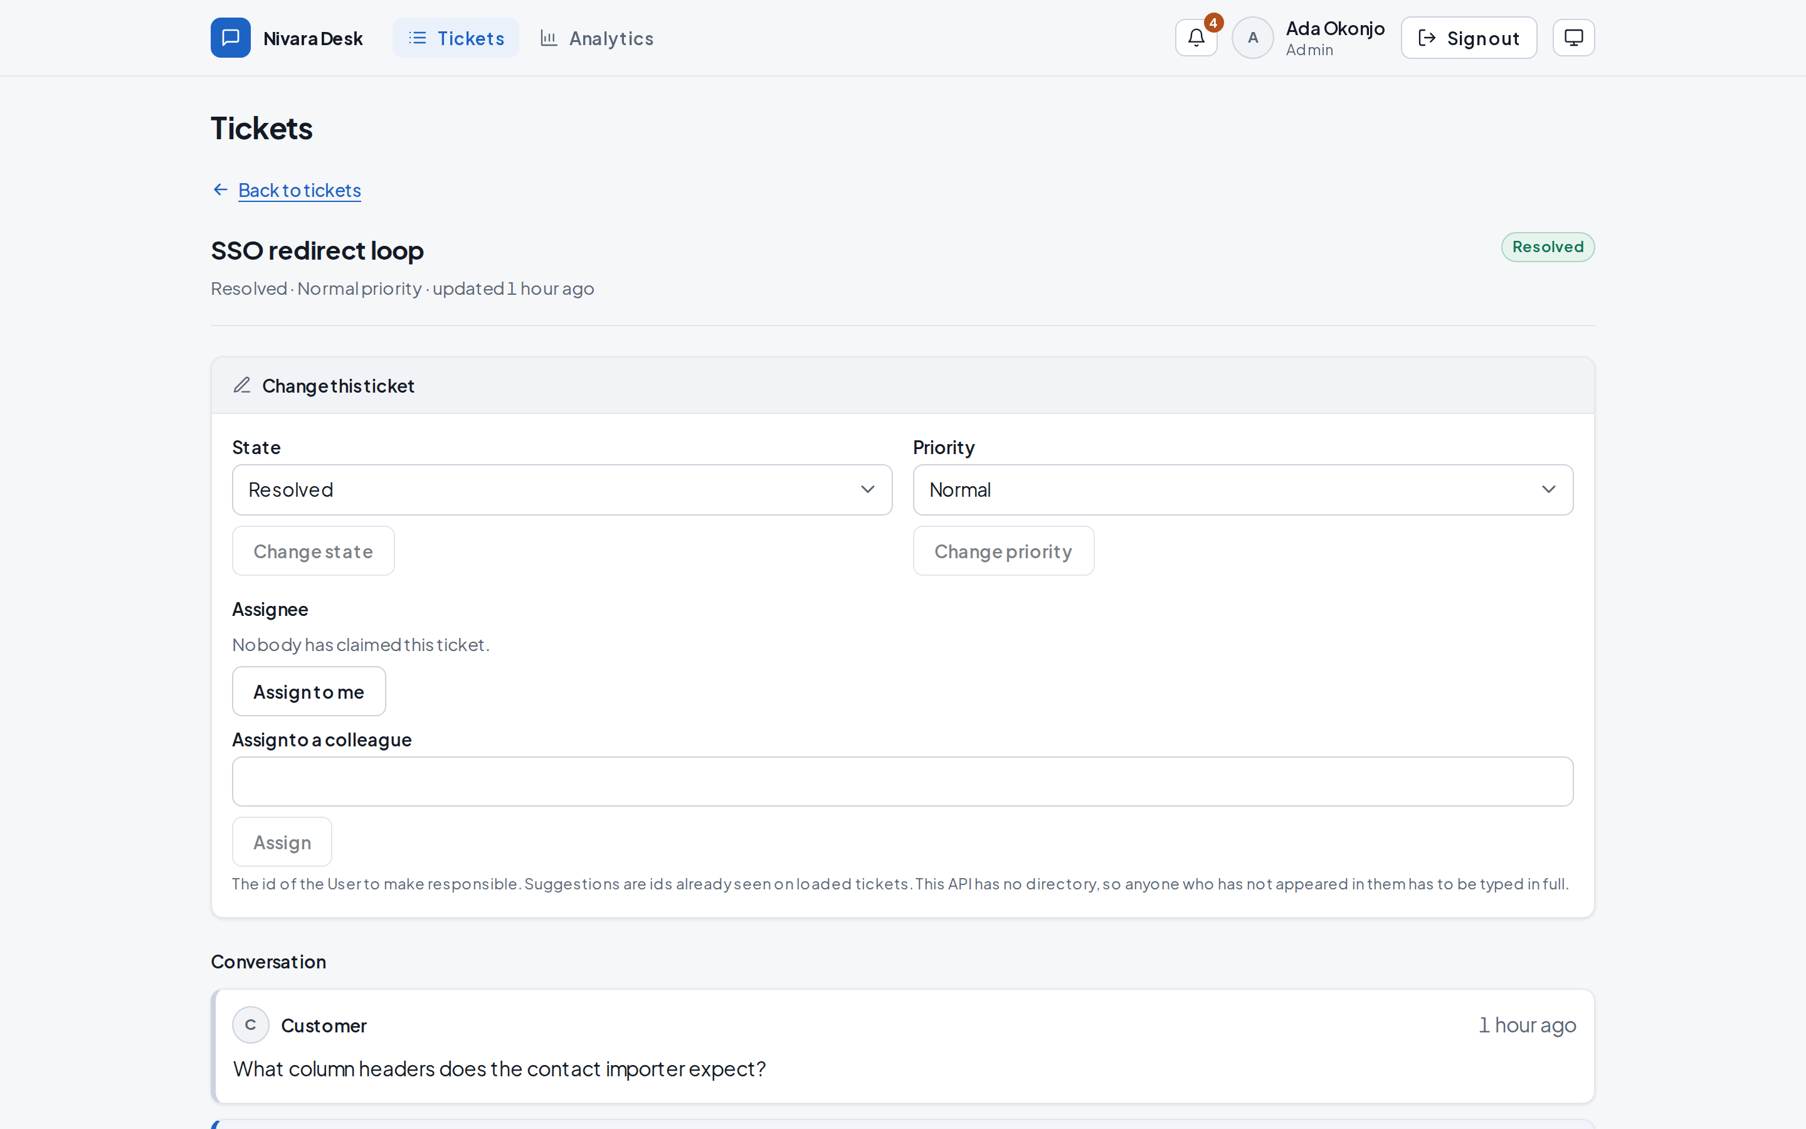Open the State dropdown showing Resolved

click(x=562, y=490)
